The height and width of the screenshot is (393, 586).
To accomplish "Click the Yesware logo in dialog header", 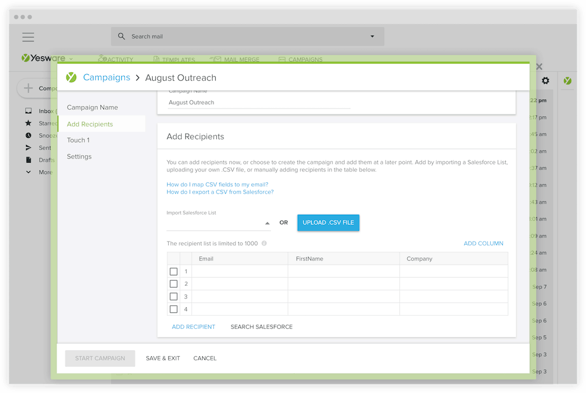I will (71, 77).
